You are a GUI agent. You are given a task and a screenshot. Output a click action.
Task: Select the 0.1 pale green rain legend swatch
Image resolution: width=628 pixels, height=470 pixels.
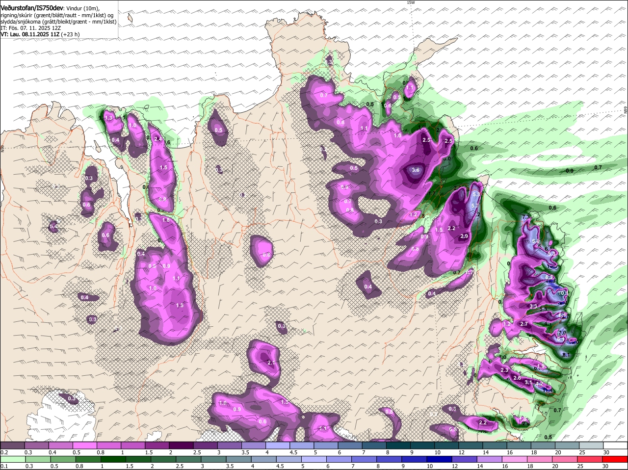12,459
